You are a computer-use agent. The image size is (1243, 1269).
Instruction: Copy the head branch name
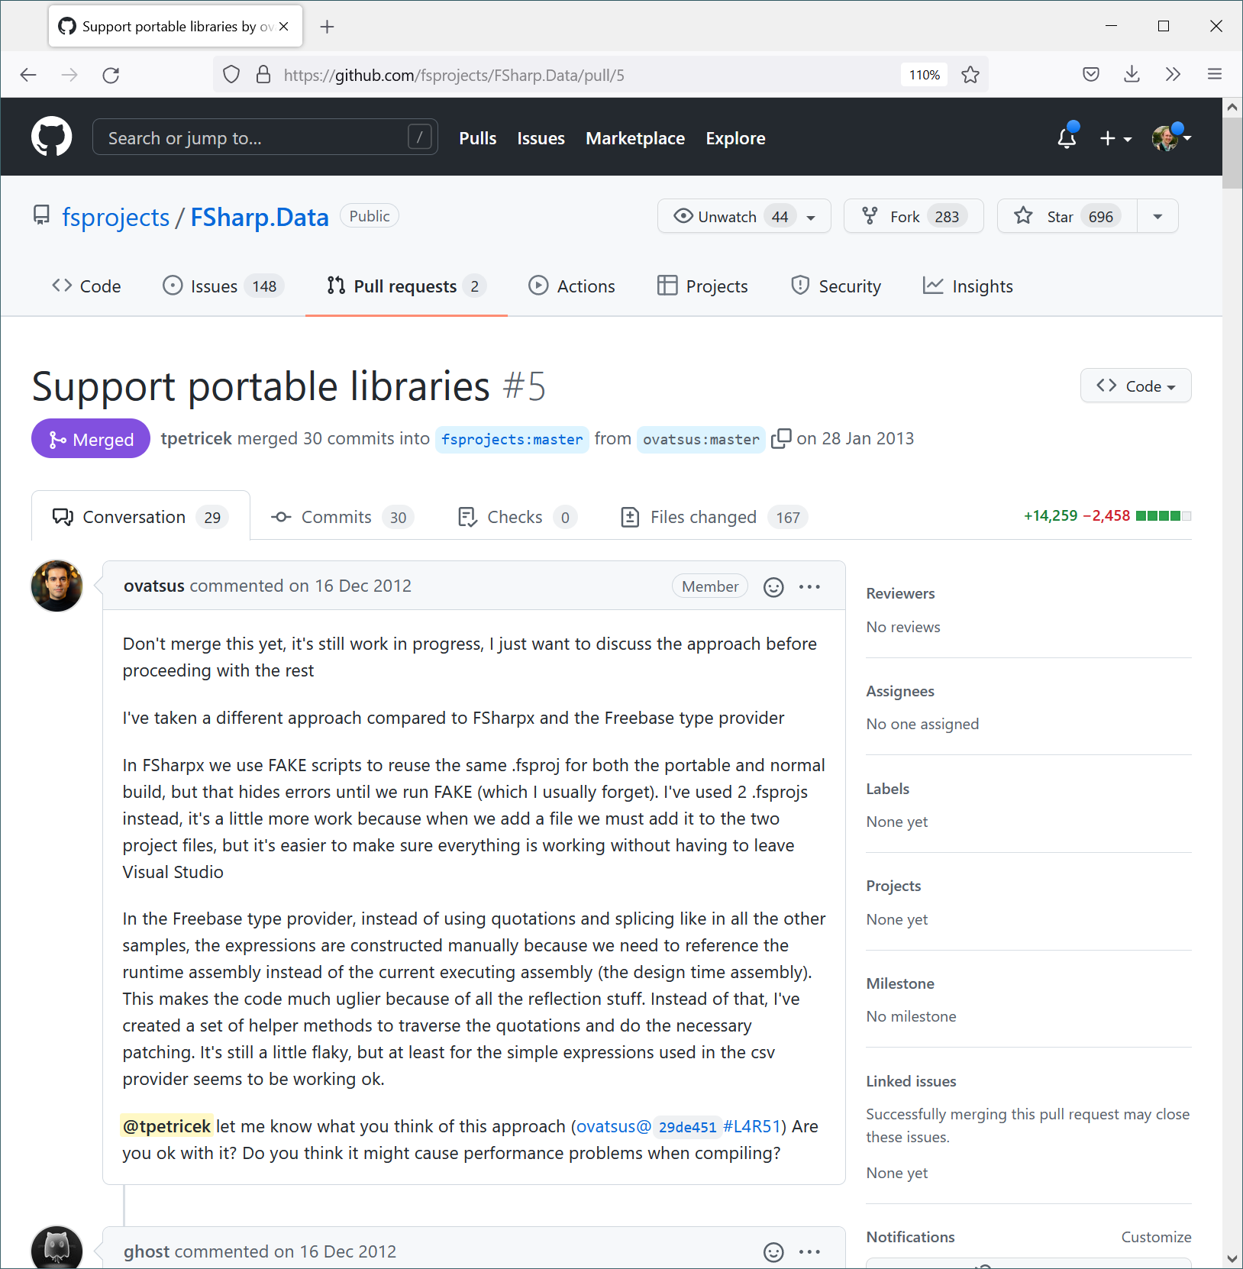(781, 439)
